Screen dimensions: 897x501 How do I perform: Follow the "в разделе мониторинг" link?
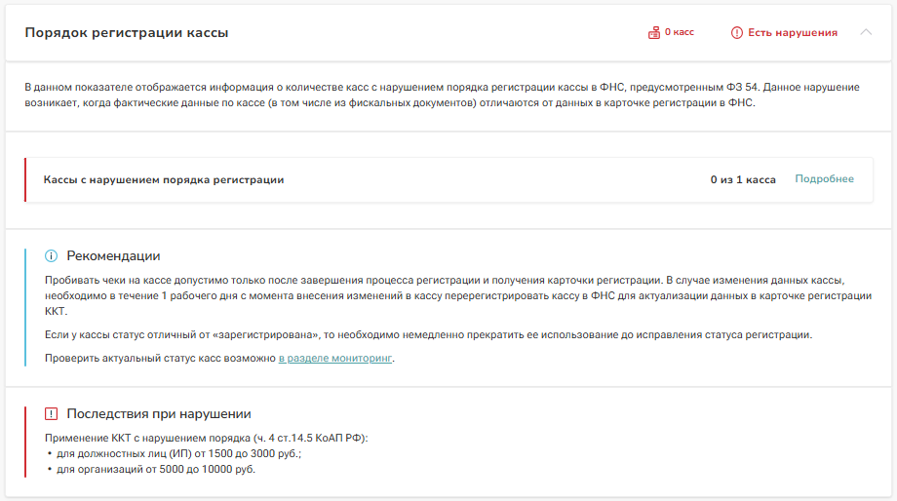335,359
